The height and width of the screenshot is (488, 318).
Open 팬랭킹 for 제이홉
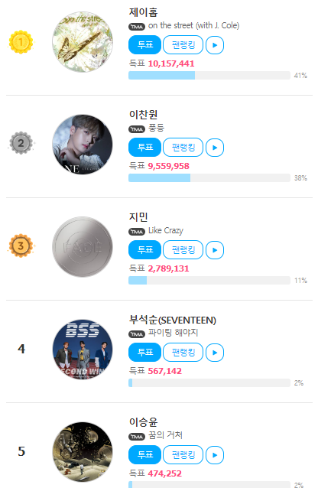click(183, 45)
